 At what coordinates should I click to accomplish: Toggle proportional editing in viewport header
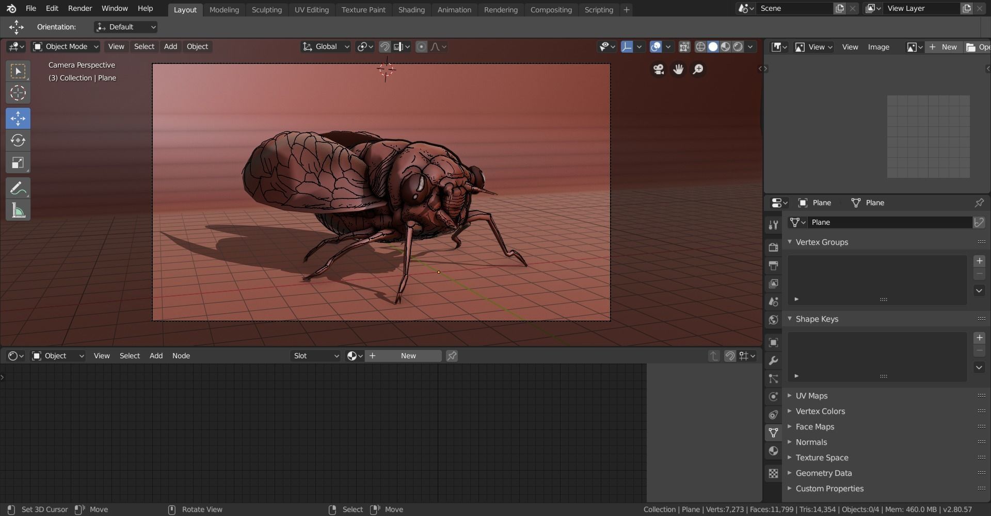coord(421,46)
